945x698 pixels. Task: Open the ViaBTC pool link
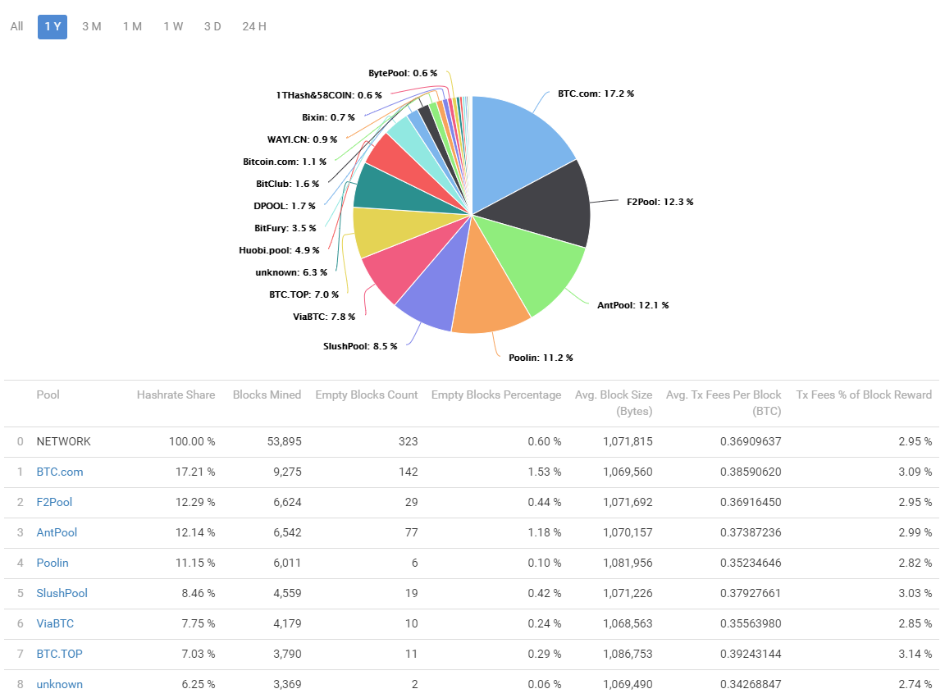pos(55,623)
